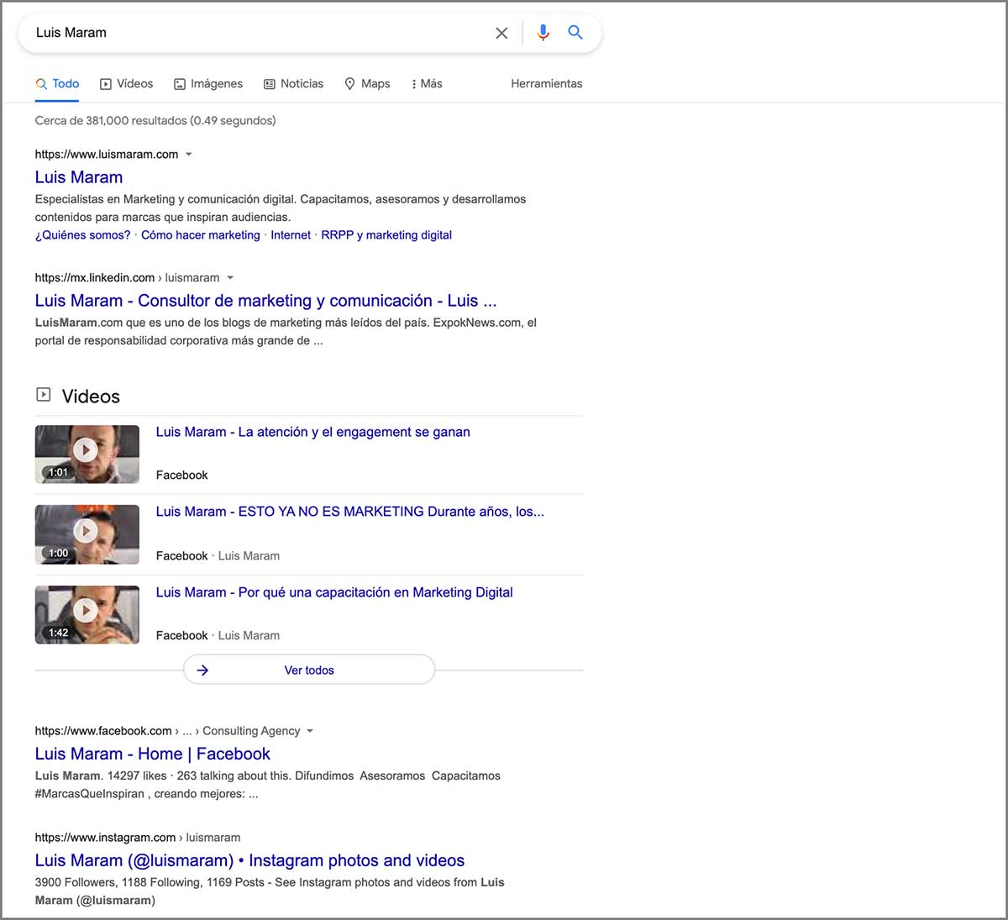Screen dimensions: 1008x920
Task: Click the magnifying glass search button
Action: click(575, 33)
